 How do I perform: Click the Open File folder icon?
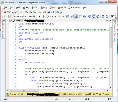[x=45, y=12]
